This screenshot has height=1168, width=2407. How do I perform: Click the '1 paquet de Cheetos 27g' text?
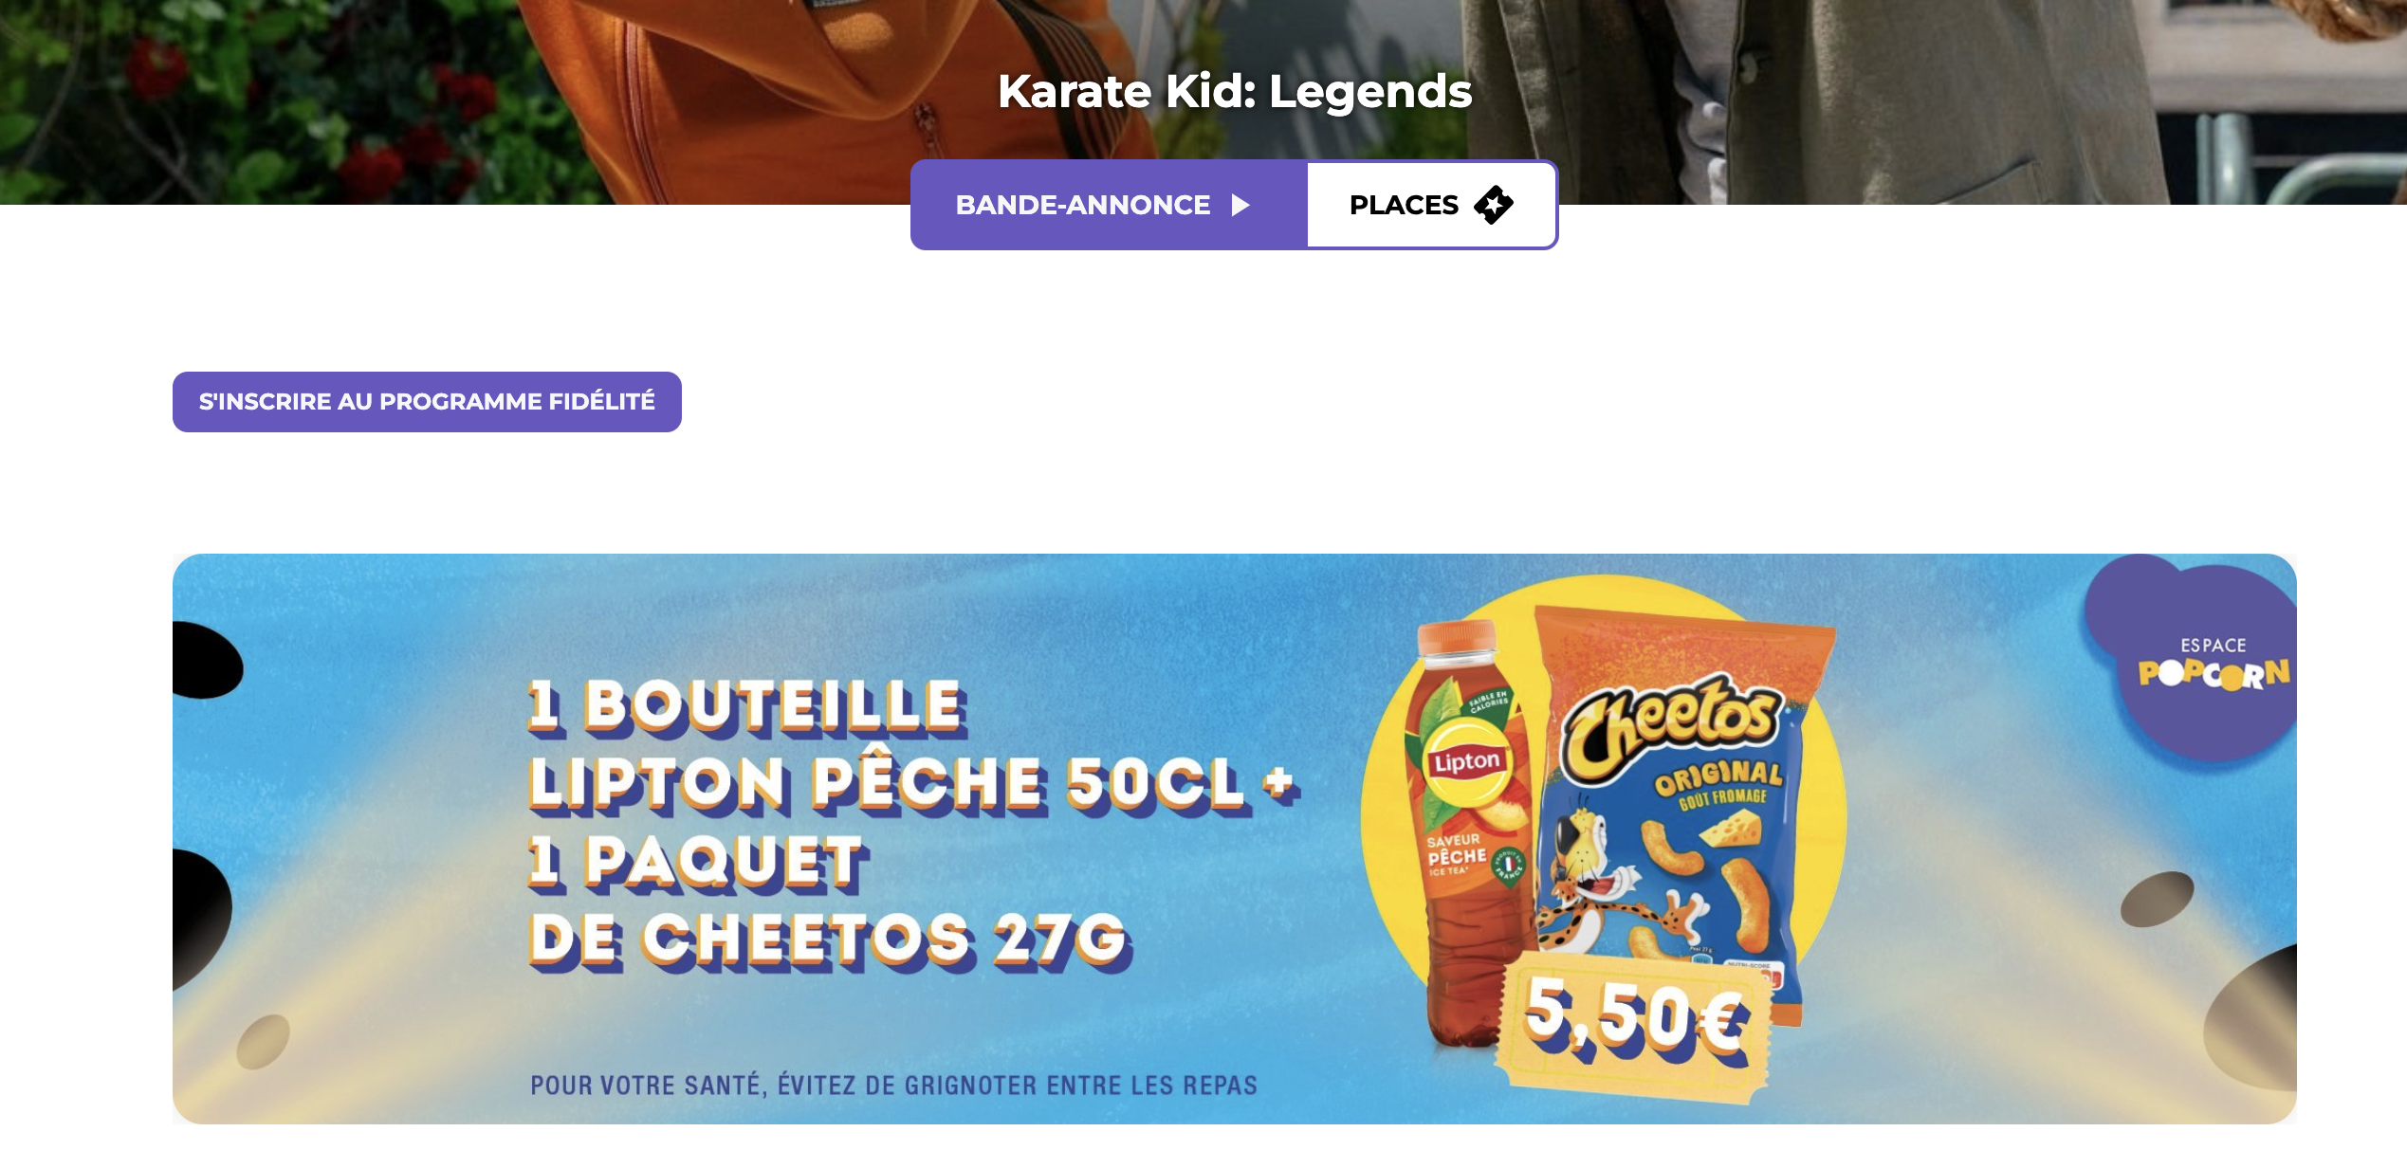tap(830, 901)
